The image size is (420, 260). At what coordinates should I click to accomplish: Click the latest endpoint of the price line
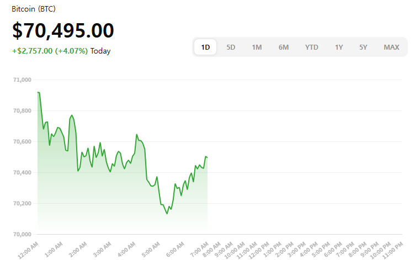coord(207,157)
